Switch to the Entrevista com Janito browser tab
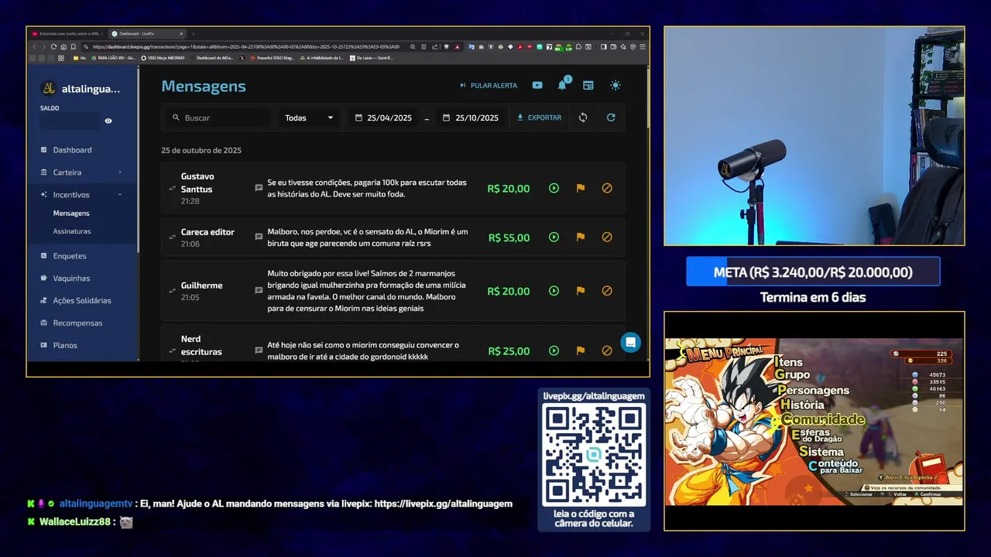Viewport: 991px width, 557px height. click(67, 33)
